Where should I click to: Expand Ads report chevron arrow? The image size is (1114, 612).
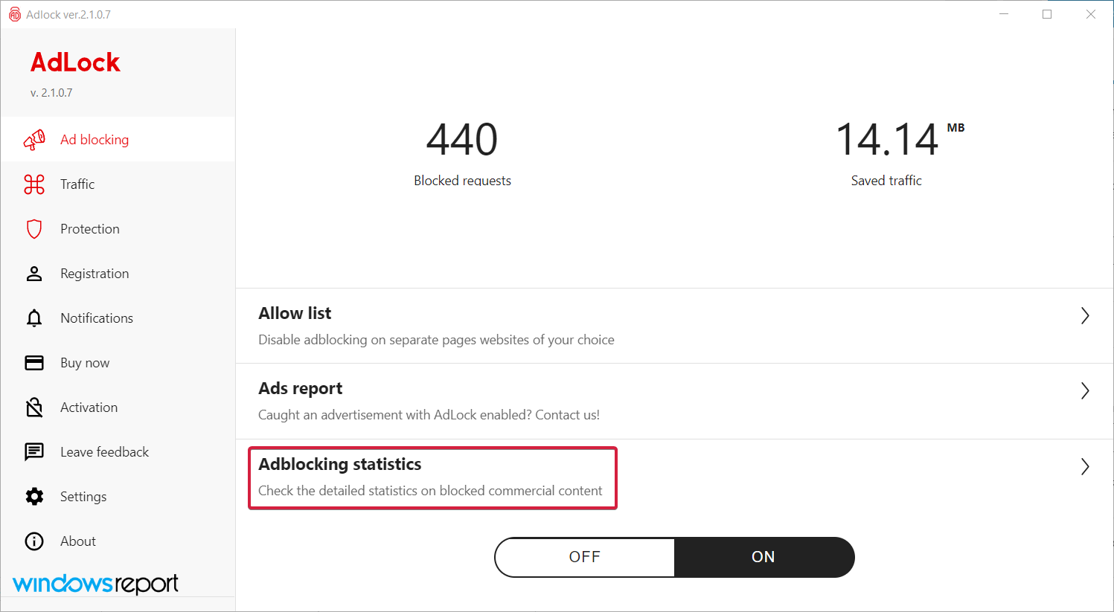[1085, 391]
